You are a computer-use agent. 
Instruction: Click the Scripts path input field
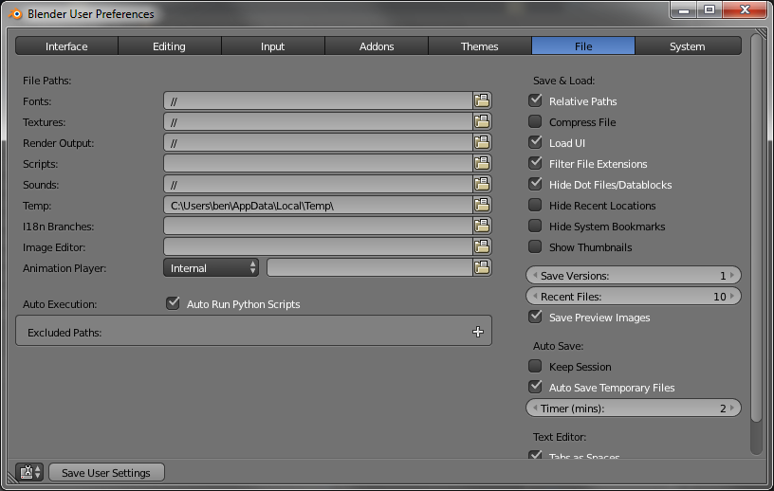pyautogui.click(x=318, y=163)
